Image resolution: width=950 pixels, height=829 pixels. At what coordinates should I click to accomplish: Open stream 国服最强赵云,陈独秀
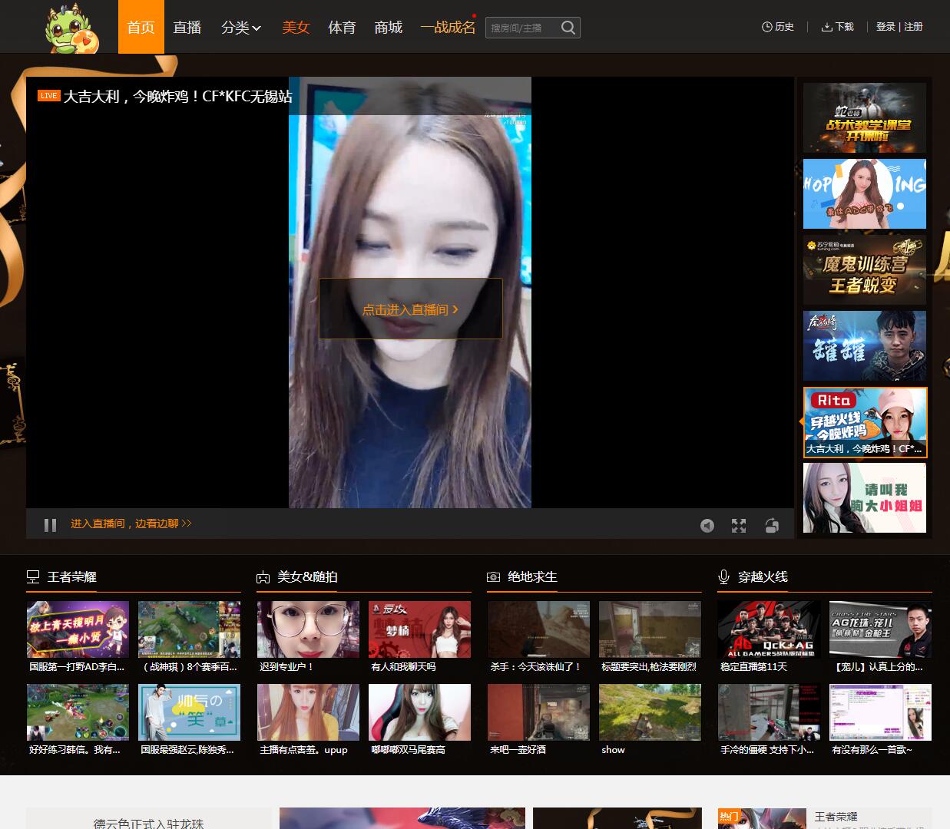pos(189,721)
